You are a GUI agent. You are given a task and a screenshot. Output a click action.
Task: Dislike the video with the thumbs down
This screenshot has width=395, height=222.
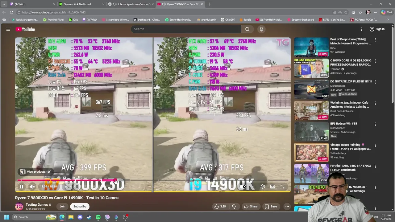[x=234, y=207]
